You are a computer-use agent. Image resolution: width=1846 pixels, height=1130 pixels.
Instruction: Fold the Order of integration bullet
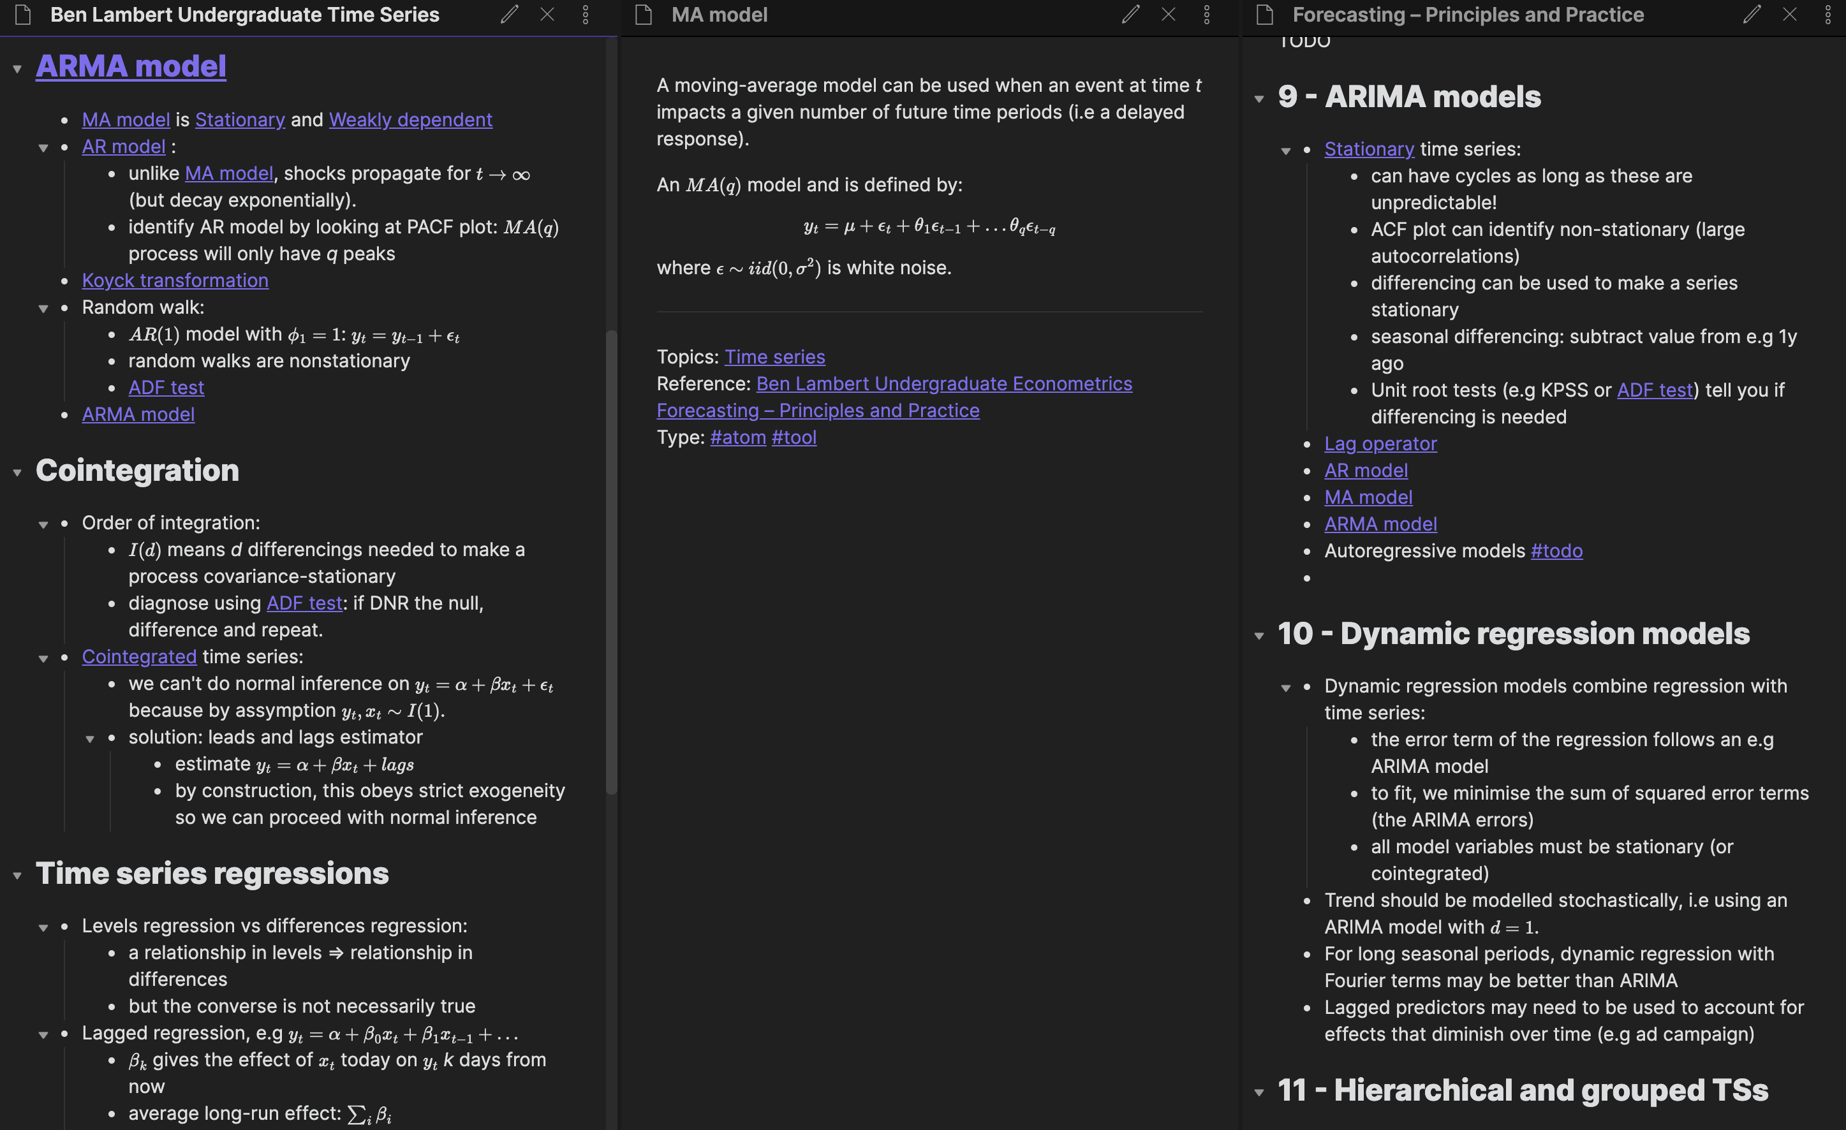point(43,524)
